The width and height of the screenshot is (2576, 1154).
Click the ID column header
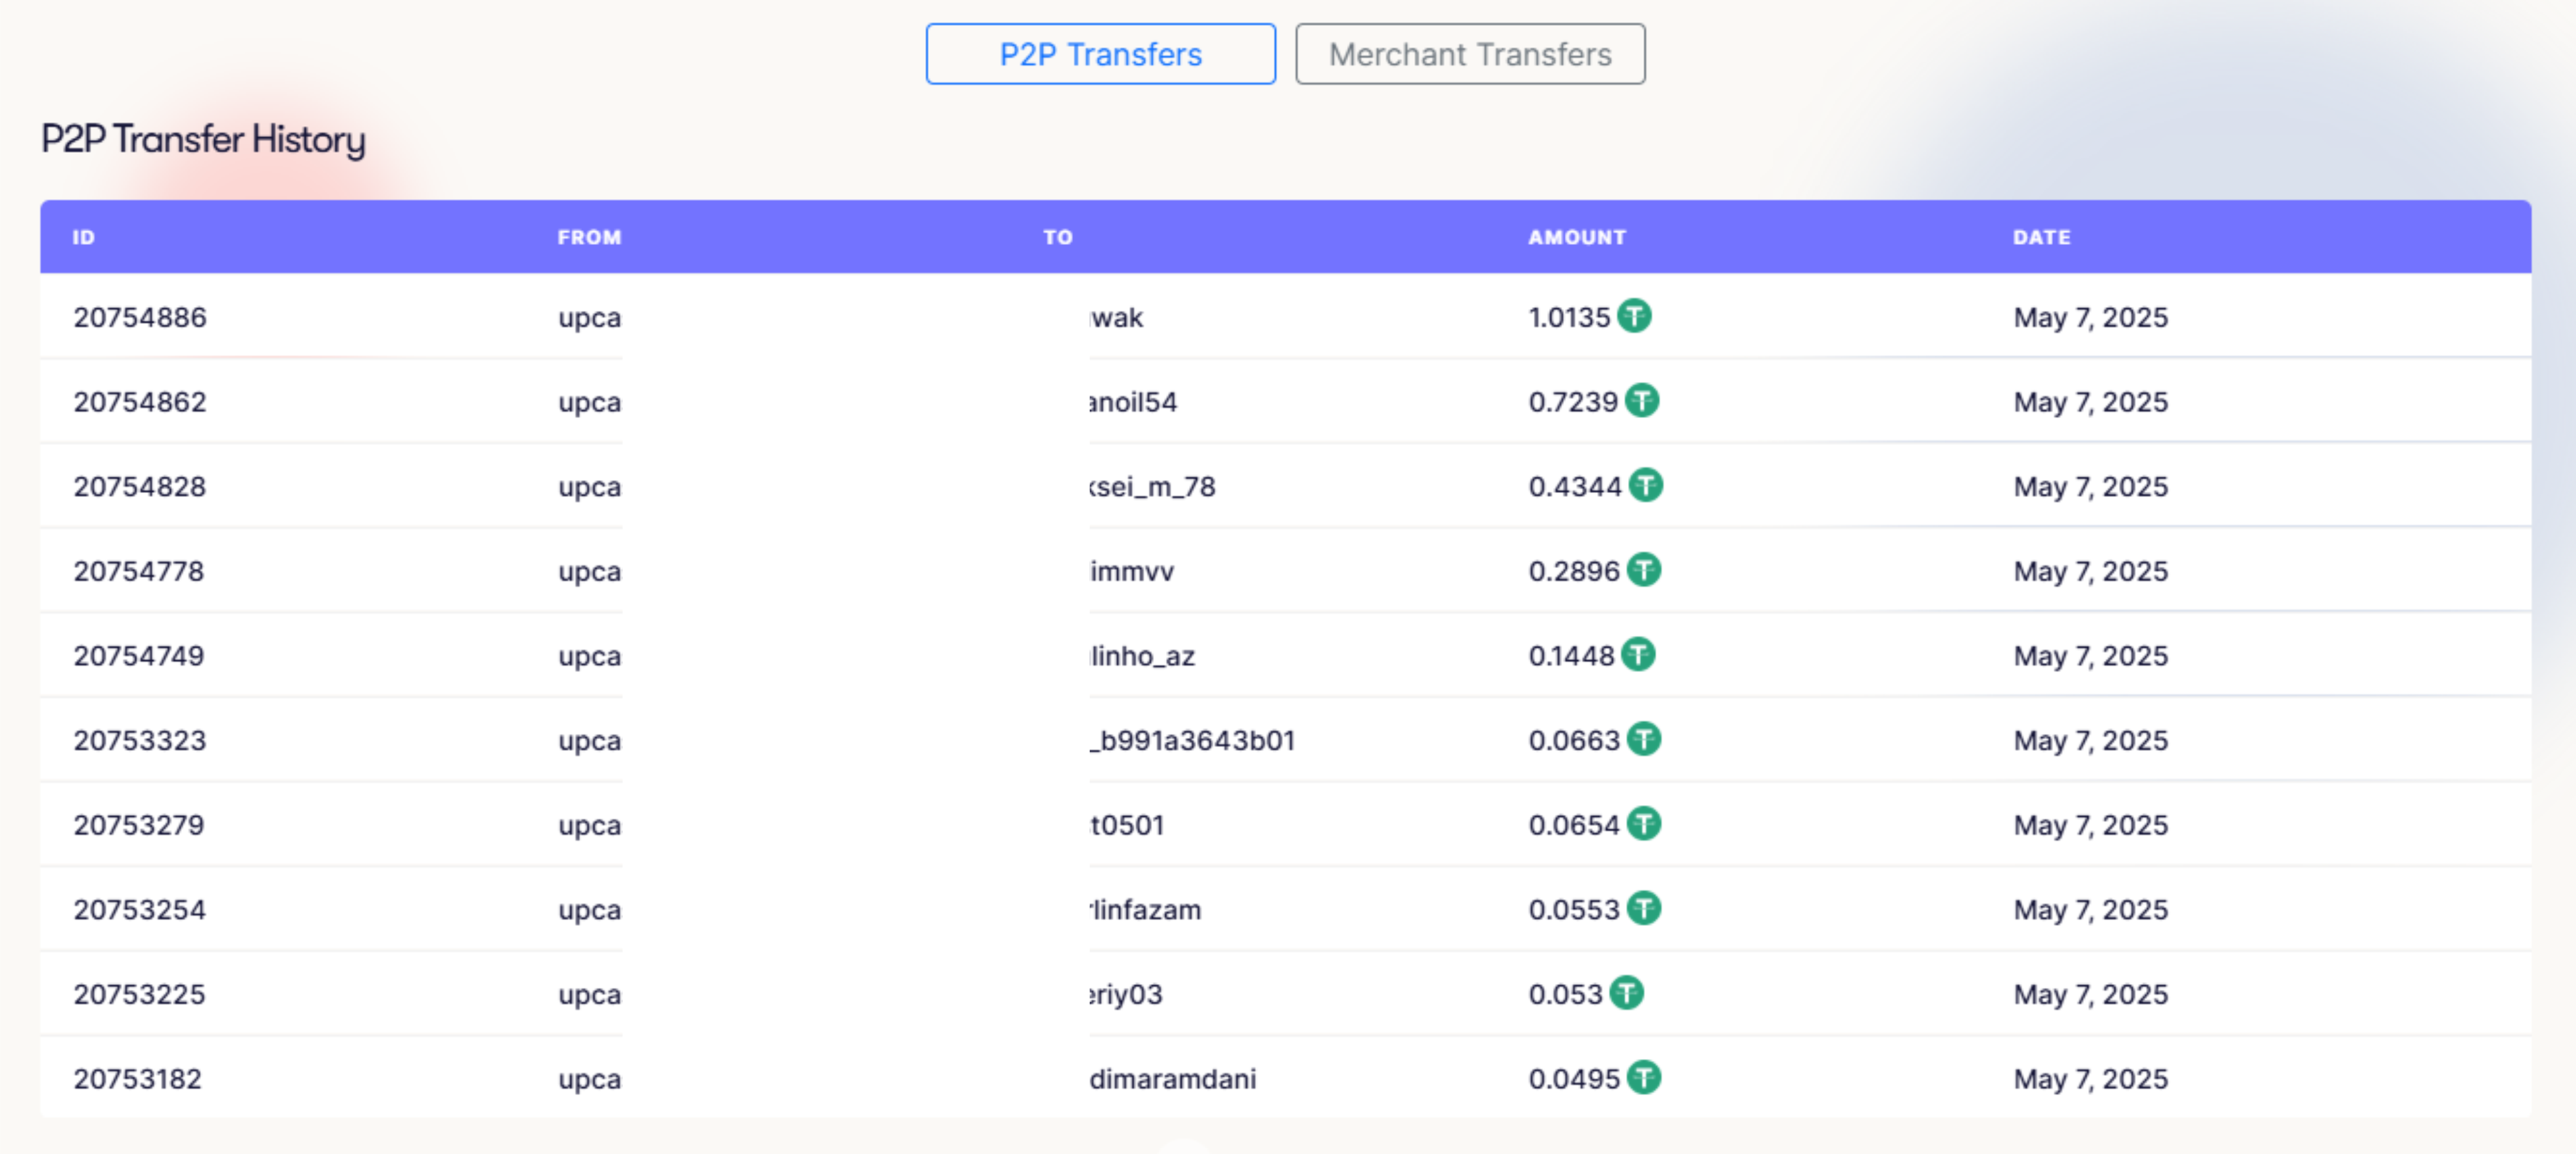pos(84,238)
